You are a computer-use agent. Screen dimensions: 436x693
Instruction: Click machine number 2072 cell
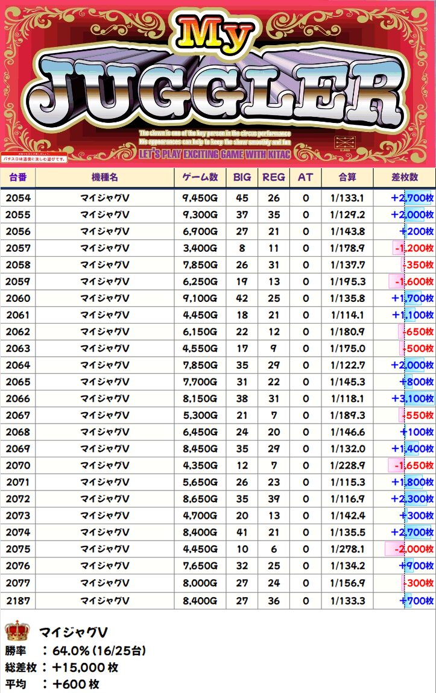click(x=18, y=499)
